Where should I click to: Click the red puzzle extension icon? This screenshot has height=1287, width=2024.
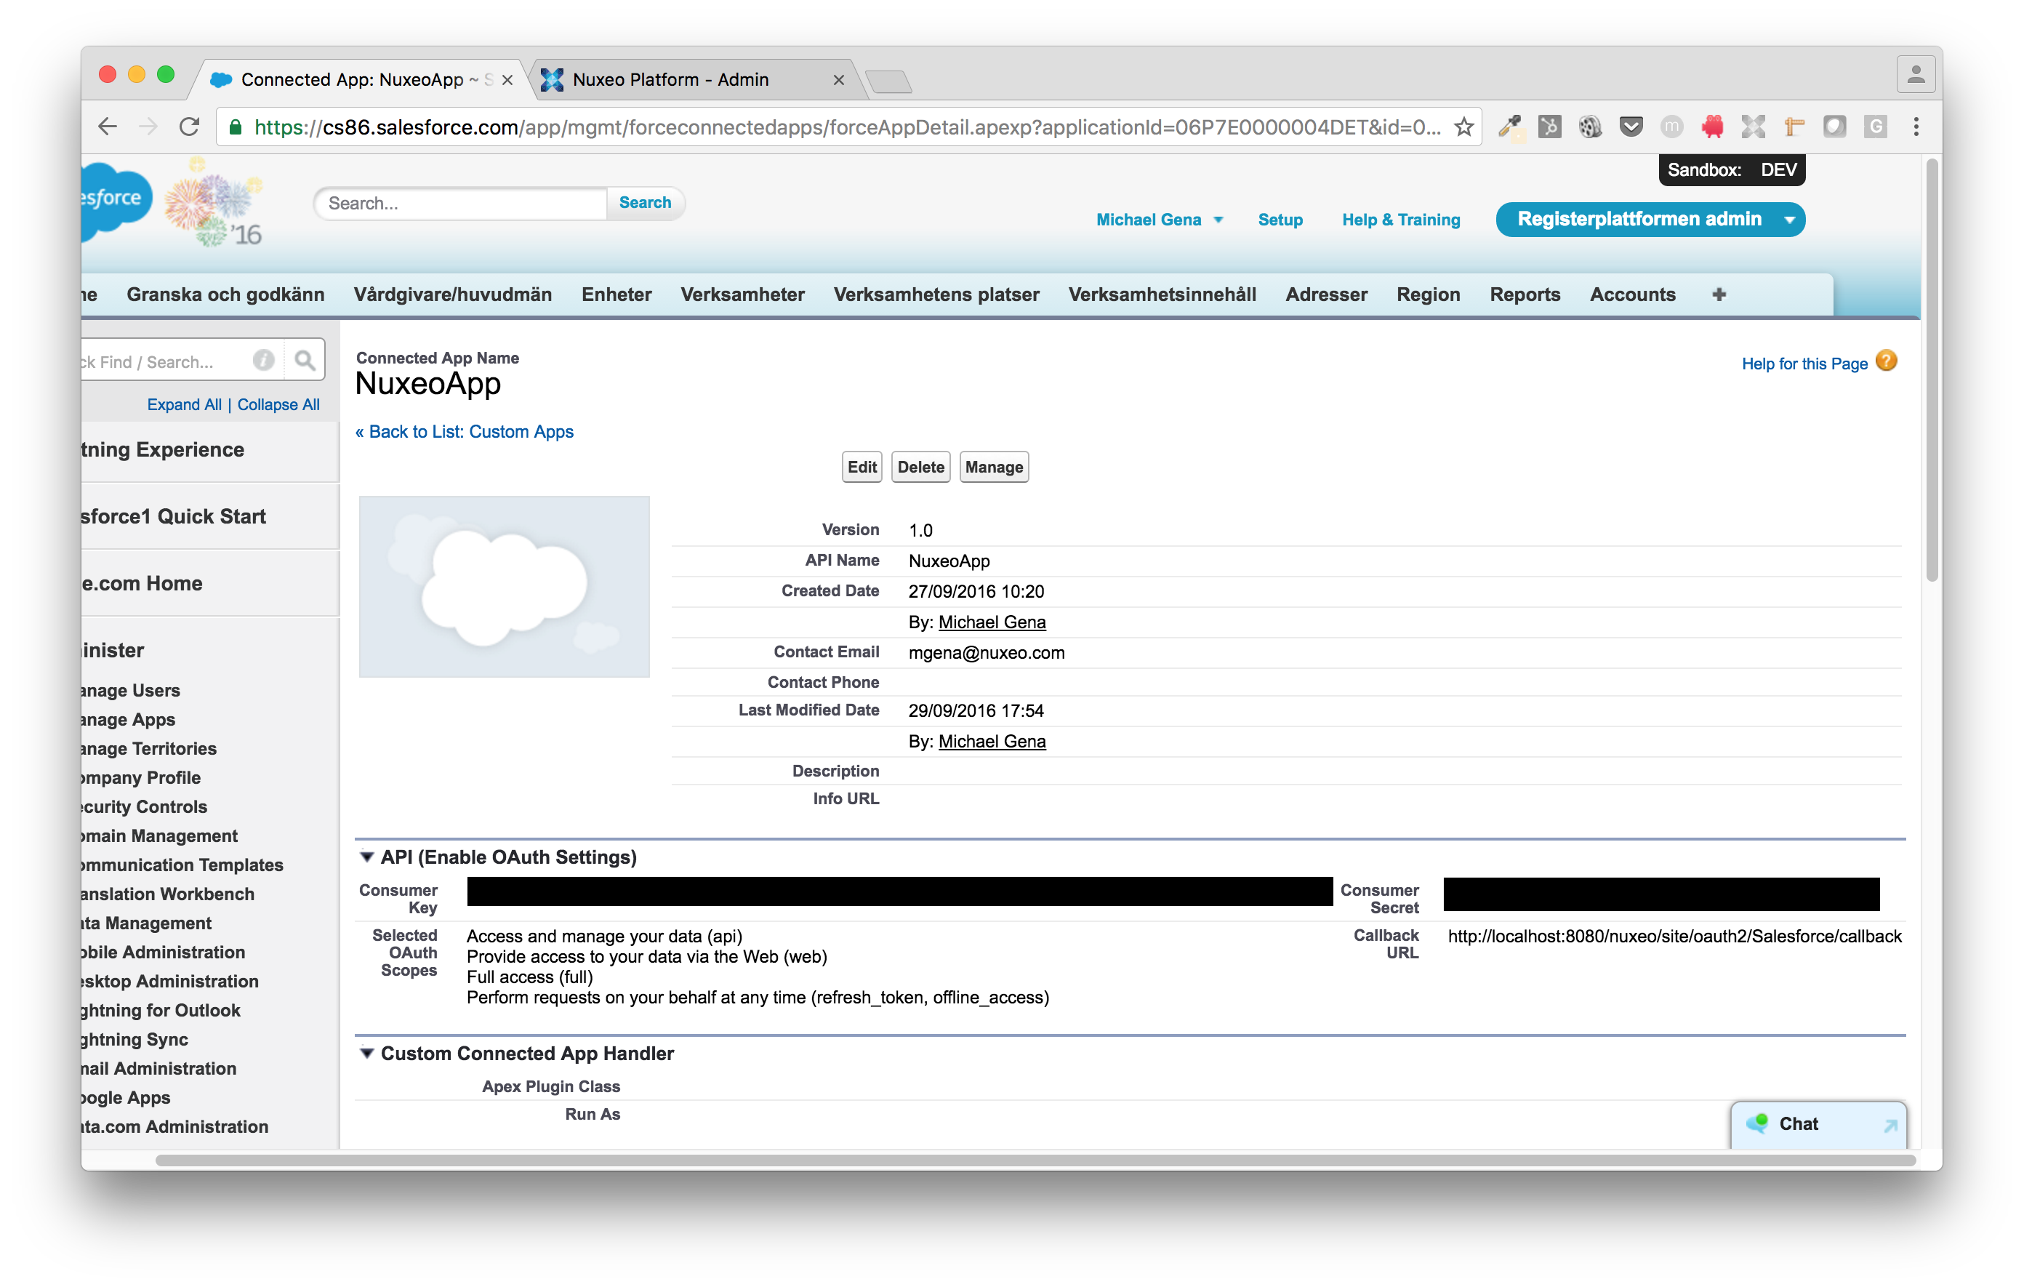[x=1712, y=127]
